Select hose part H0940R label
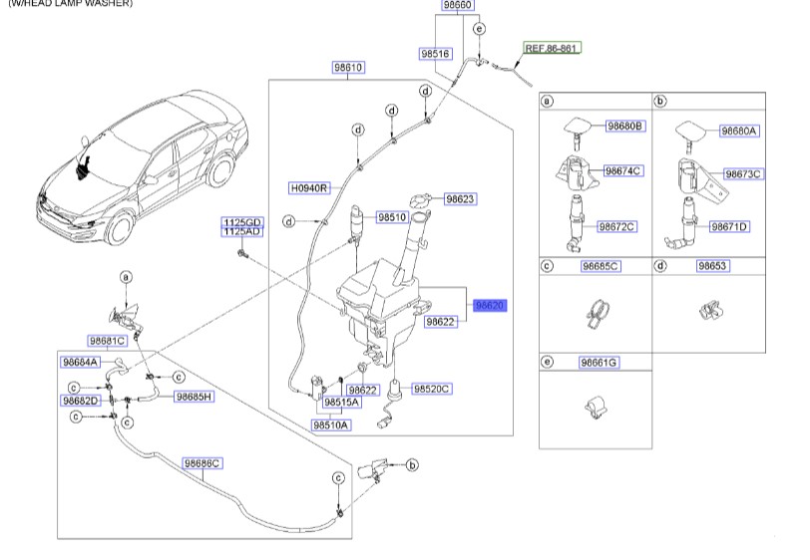The image size is (810, 560). (309, 188)
